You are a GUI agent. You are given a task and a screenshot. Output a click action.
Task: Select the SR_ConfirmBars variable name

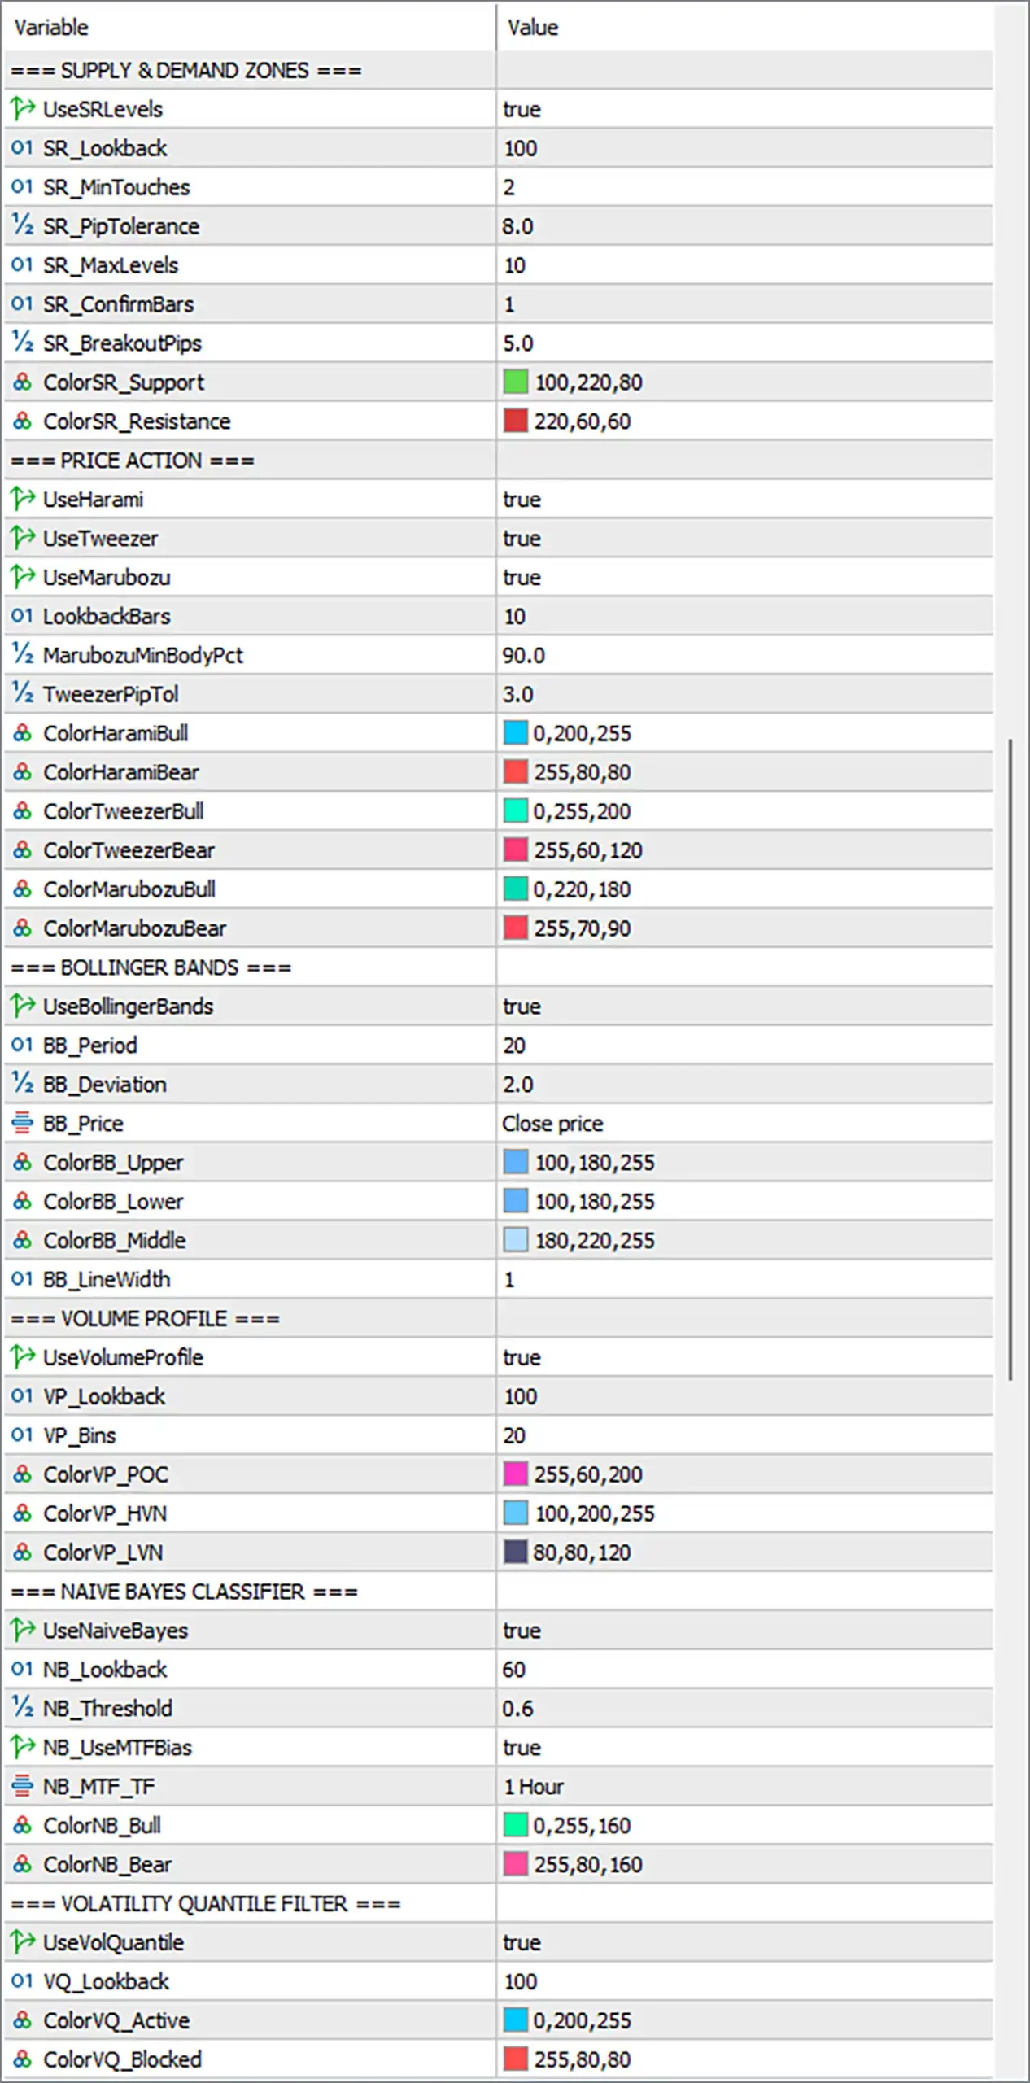pyautogui.click(x=119, y=304)
